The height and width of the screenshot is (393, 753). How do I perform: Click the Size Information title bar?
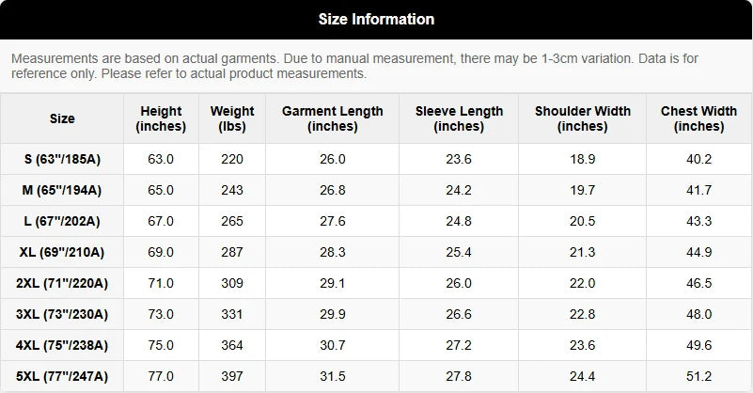pyautogui.click(x=376, y=19)
